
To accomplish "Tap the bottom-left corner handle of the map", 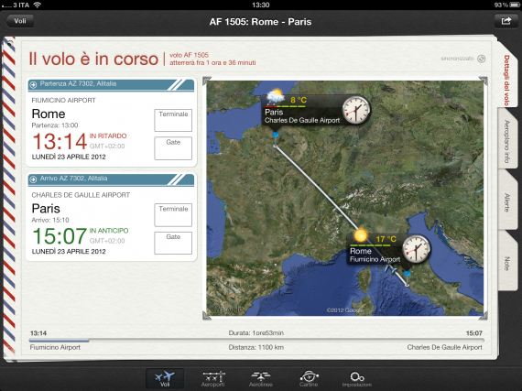I will [x=207, y=316].
